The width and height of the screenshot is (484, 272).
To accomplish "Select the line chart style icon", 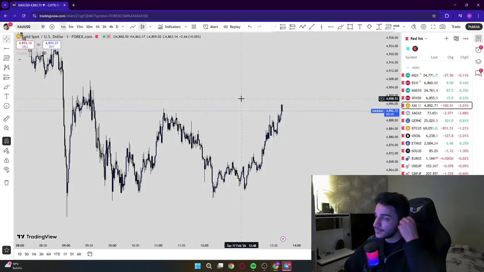I will click(133, 27).
